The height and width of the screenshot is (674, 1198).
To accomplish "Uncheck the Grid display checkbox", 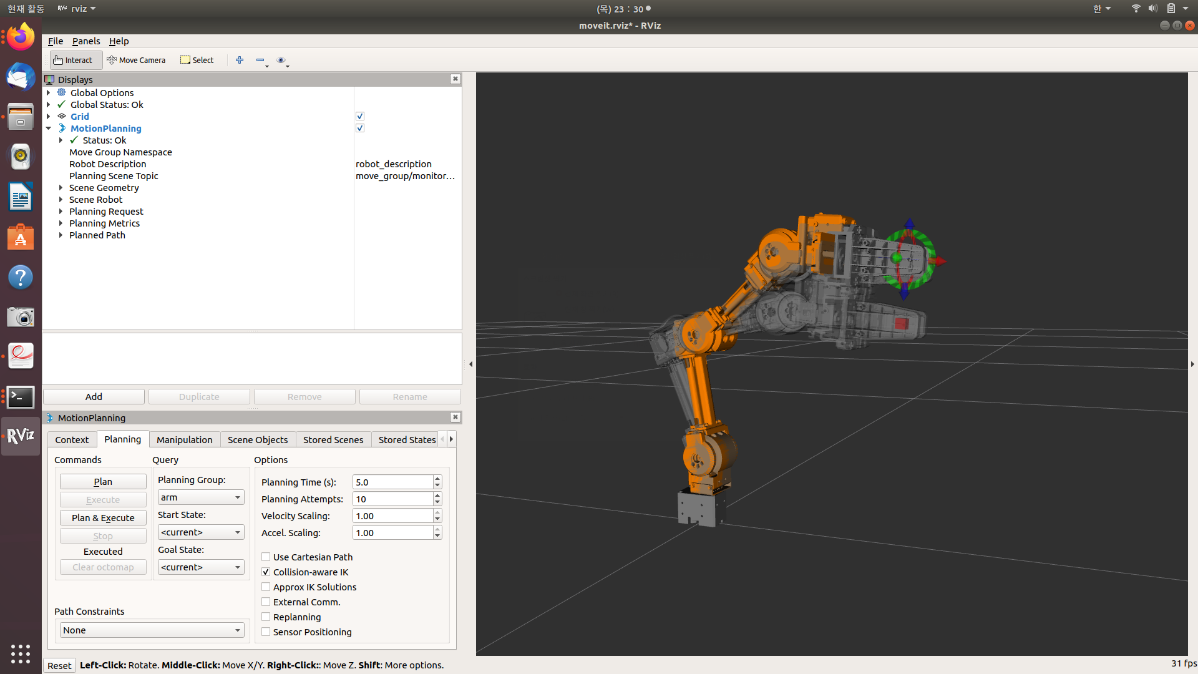I will tap(360, 116).
